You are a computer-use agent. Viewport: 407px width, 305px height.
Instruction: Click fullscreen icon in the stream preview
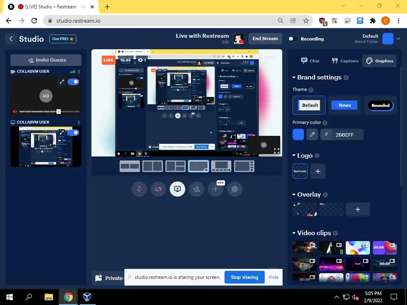(x=277, y=151)
